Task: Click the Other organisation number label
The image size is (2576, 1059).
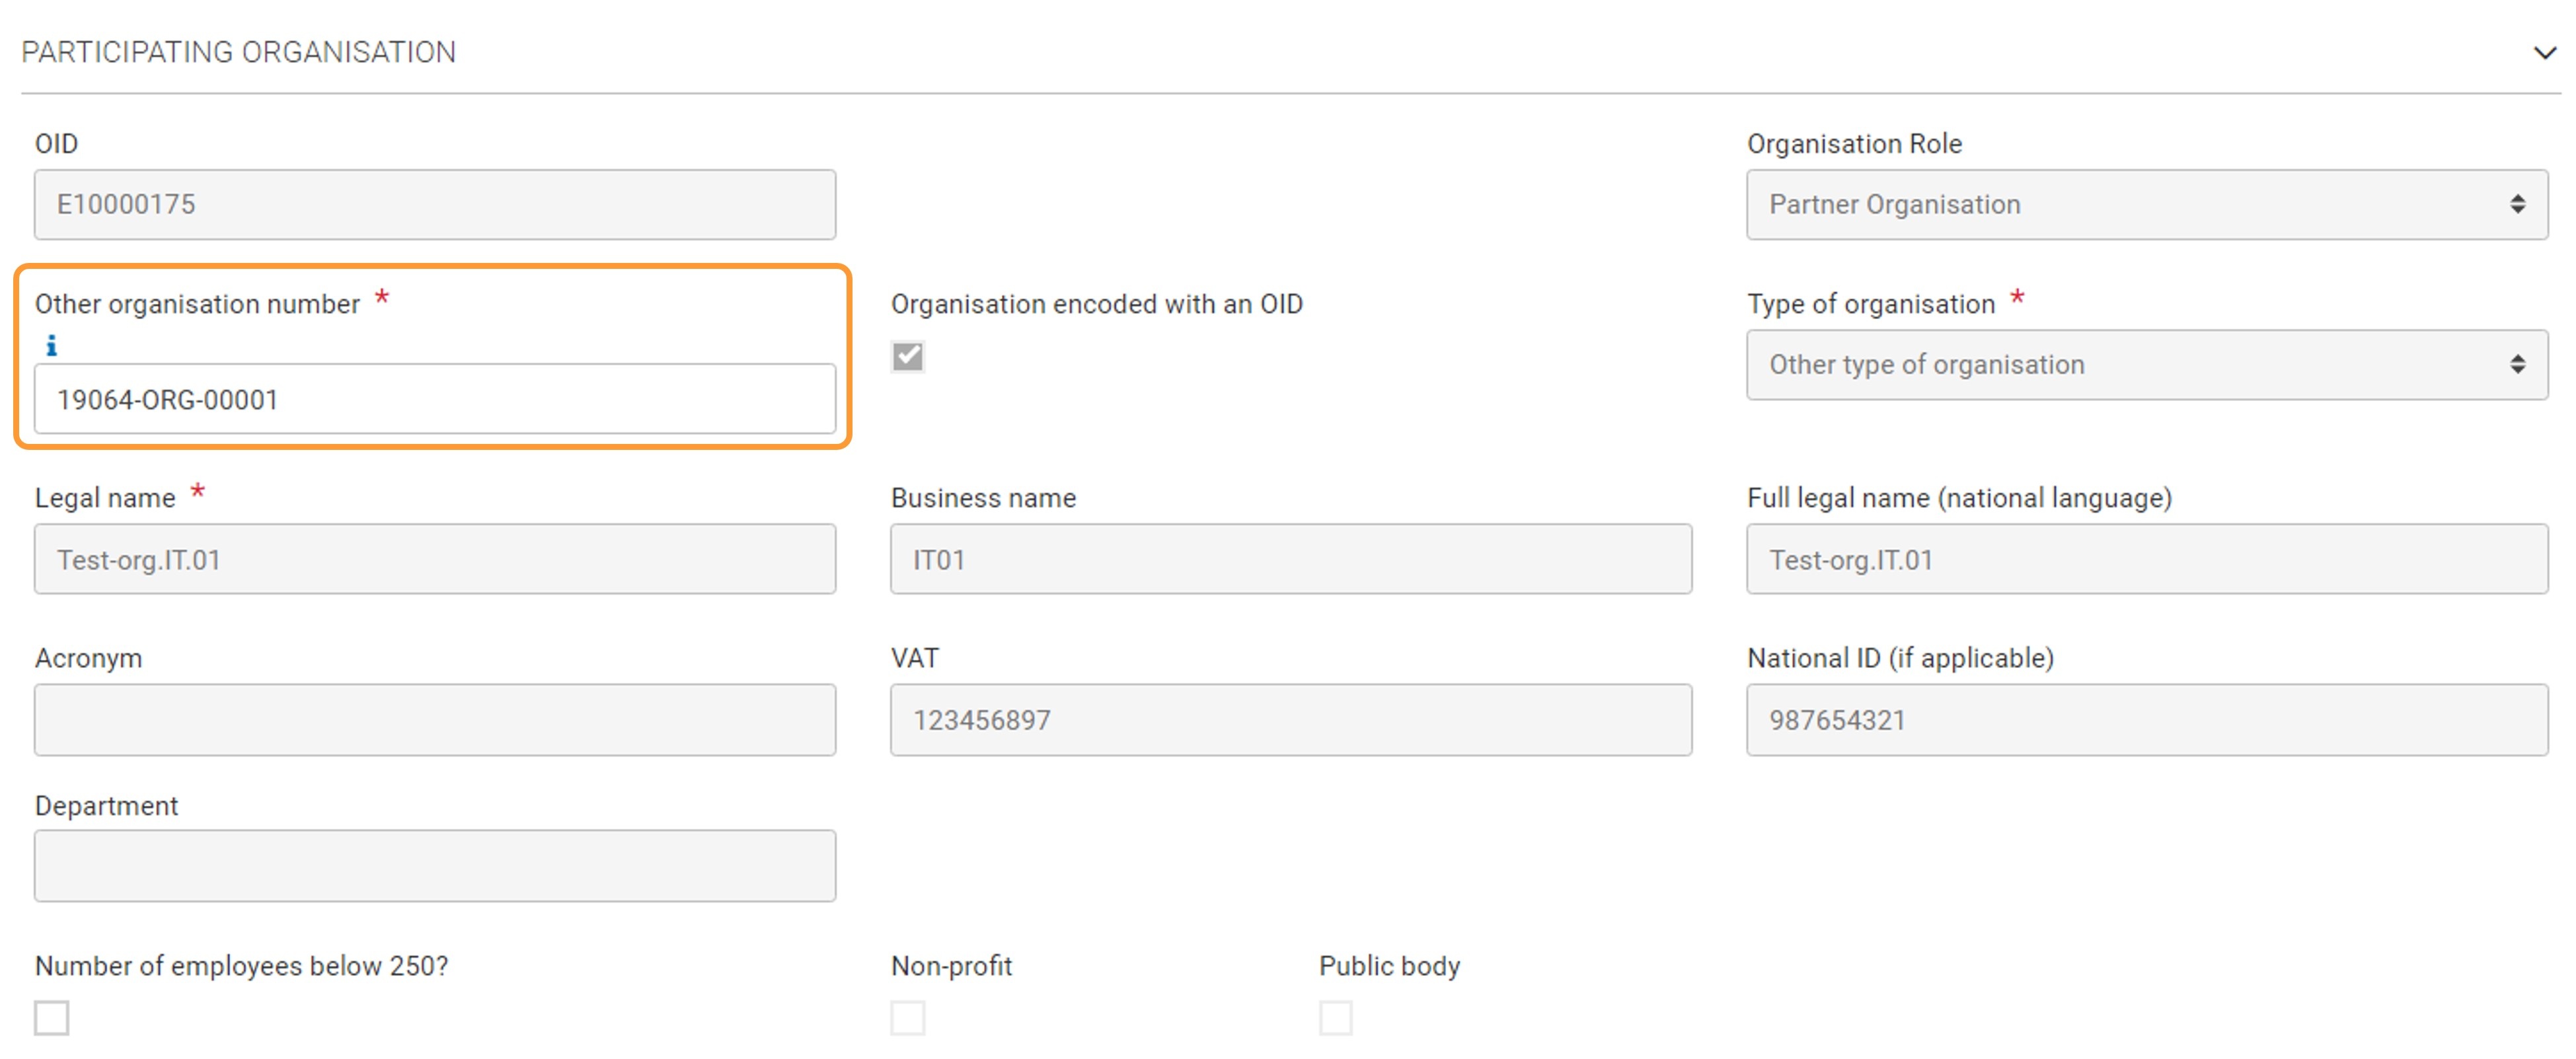Action: coord(197,304)
